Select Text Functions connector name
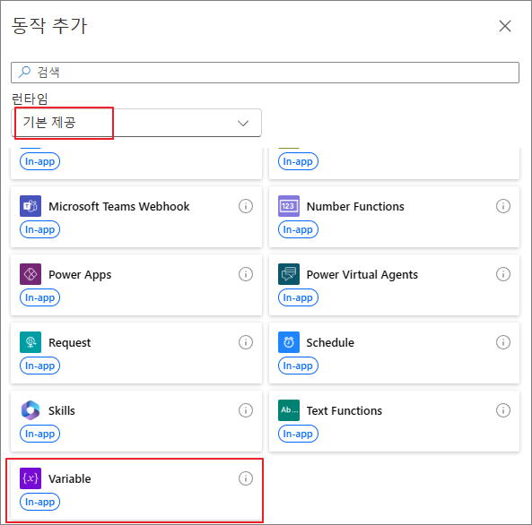 [x=344, y=411]
